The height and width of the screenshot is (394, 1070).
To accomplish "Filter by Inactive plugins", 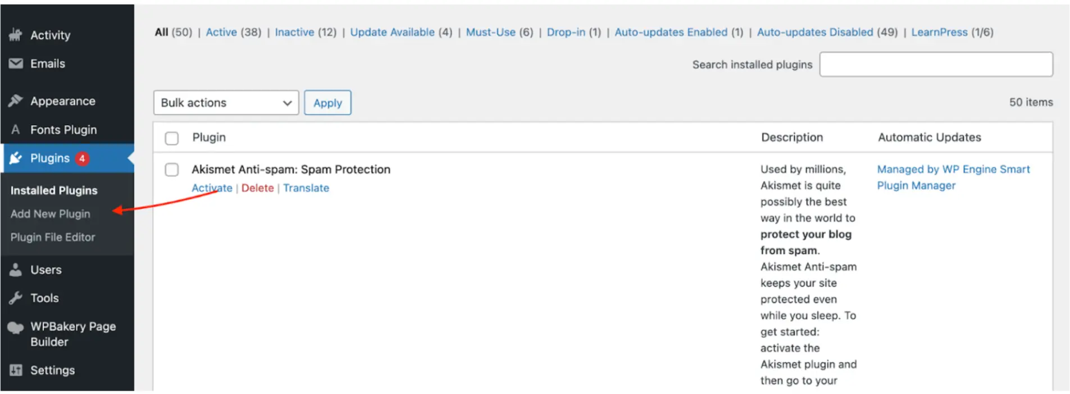I will coord(294,32).
